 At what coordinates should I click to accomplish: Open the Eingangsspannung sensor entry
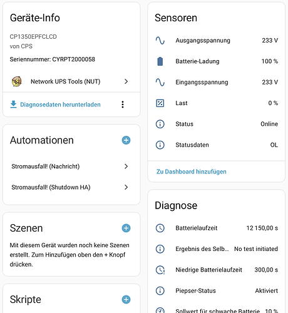[x=217, y=82]
